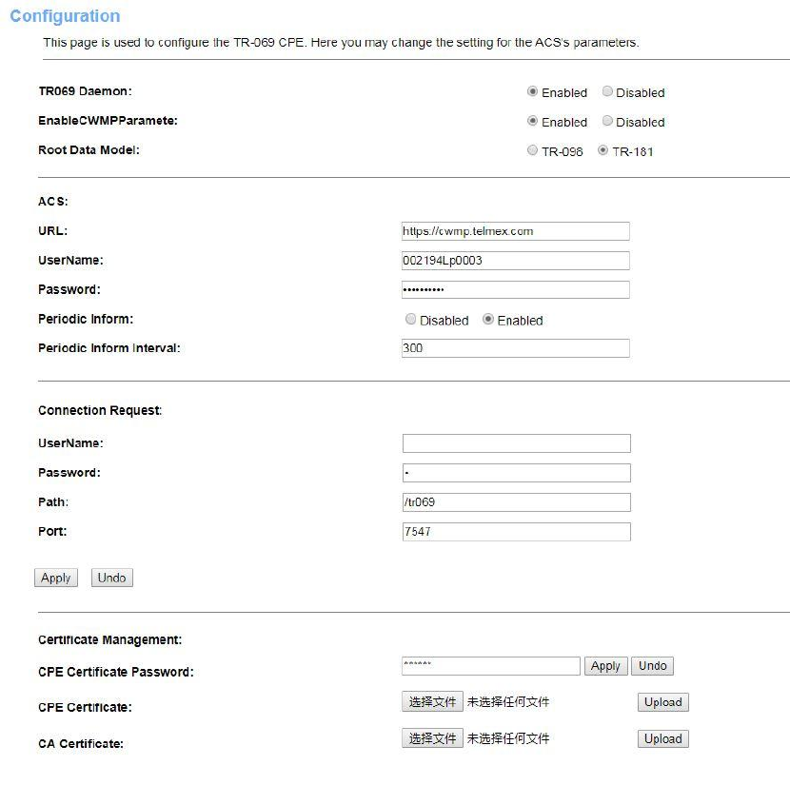
Task: Click the 'URL:' label
Action: pyautogui.click(x=53, y=231)
